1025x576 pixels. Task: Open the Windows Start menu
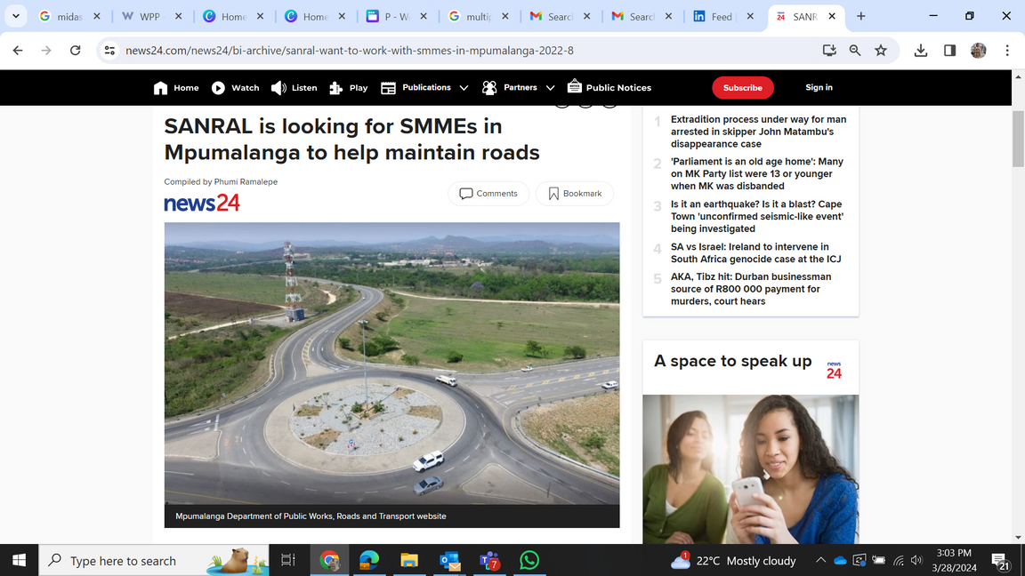19,560
